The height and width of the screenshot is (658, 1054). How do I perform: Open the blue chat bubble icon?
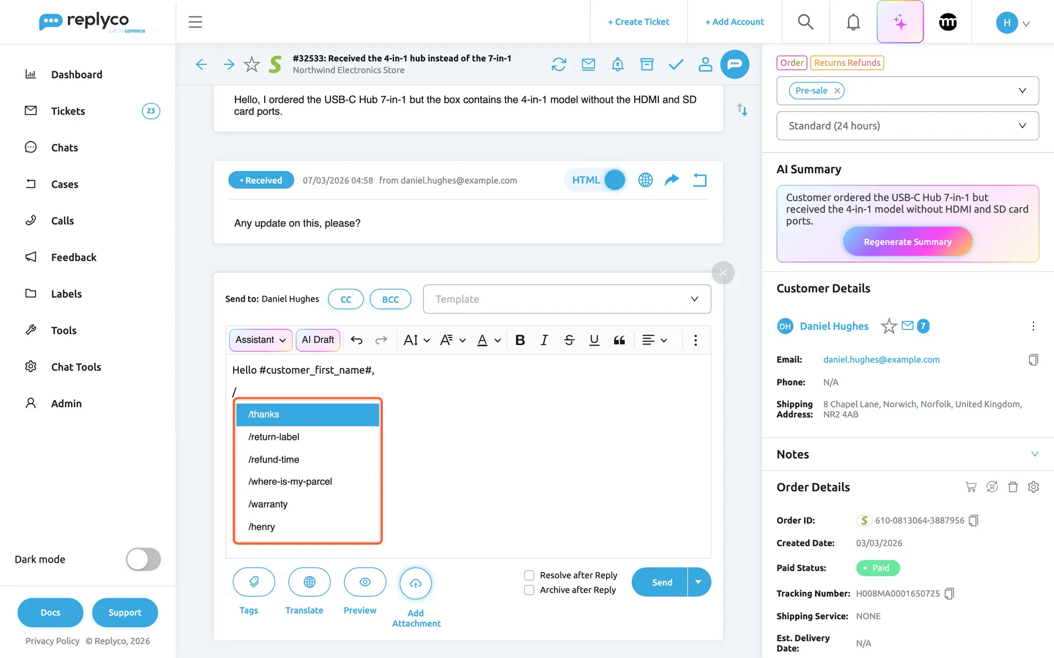click(735, 64)
